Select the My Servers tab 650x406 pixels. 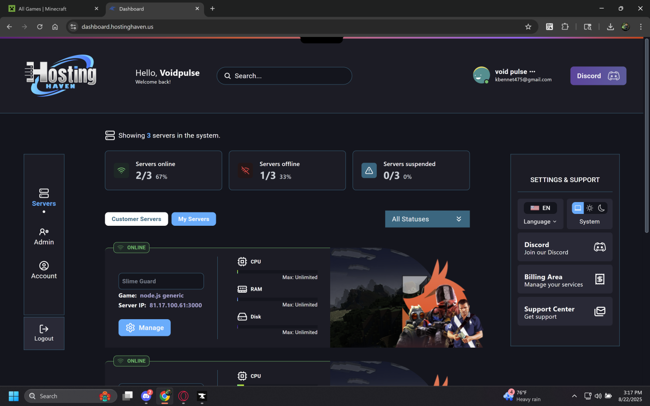click(194, 219)
